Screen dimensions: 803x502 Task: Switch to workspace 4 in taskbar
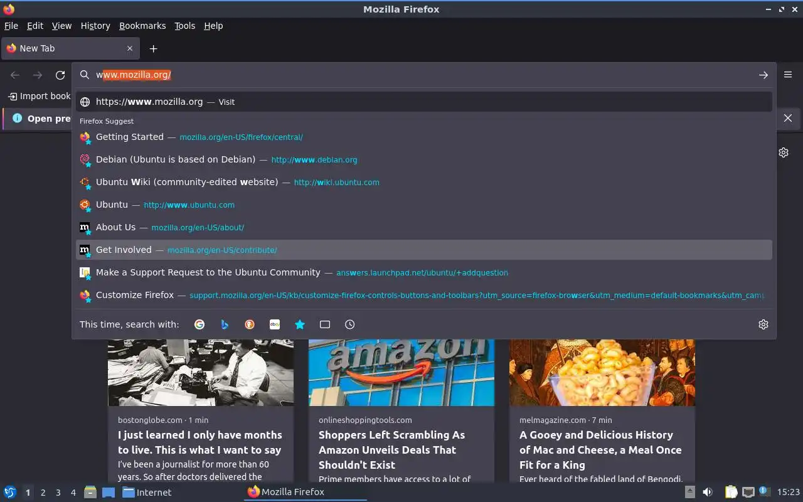click(x=73, y=493)
